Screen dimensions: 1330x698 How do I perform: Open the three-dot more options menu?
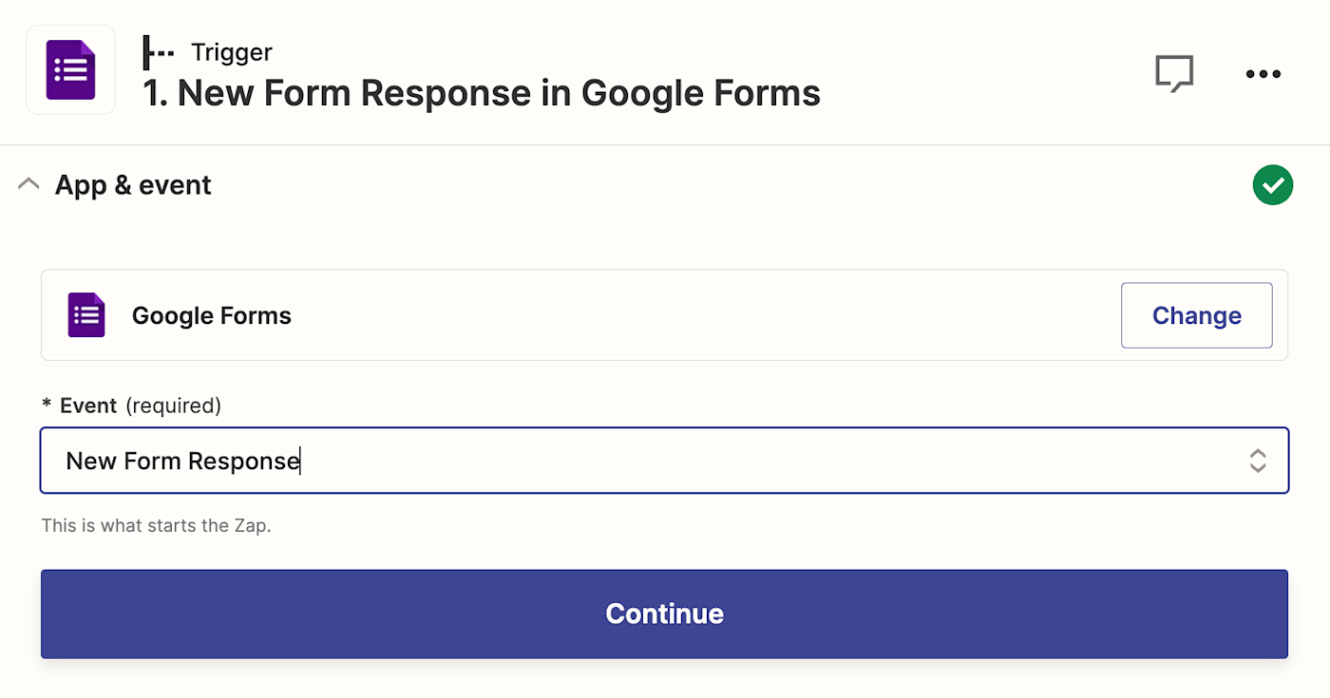(x=1263, y=74)
